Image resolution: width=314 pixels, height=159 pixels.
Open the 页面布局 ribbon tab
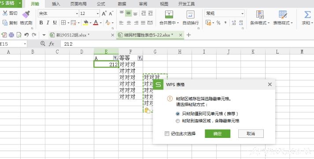(78, 4)
